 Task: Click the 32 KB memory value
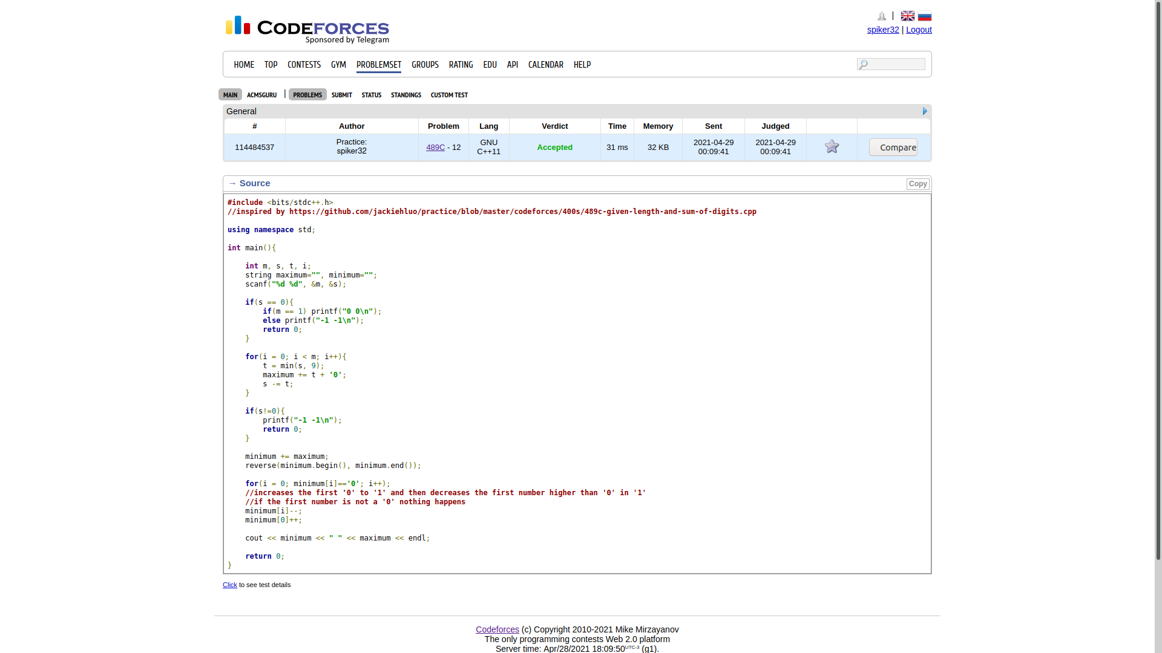658,147
